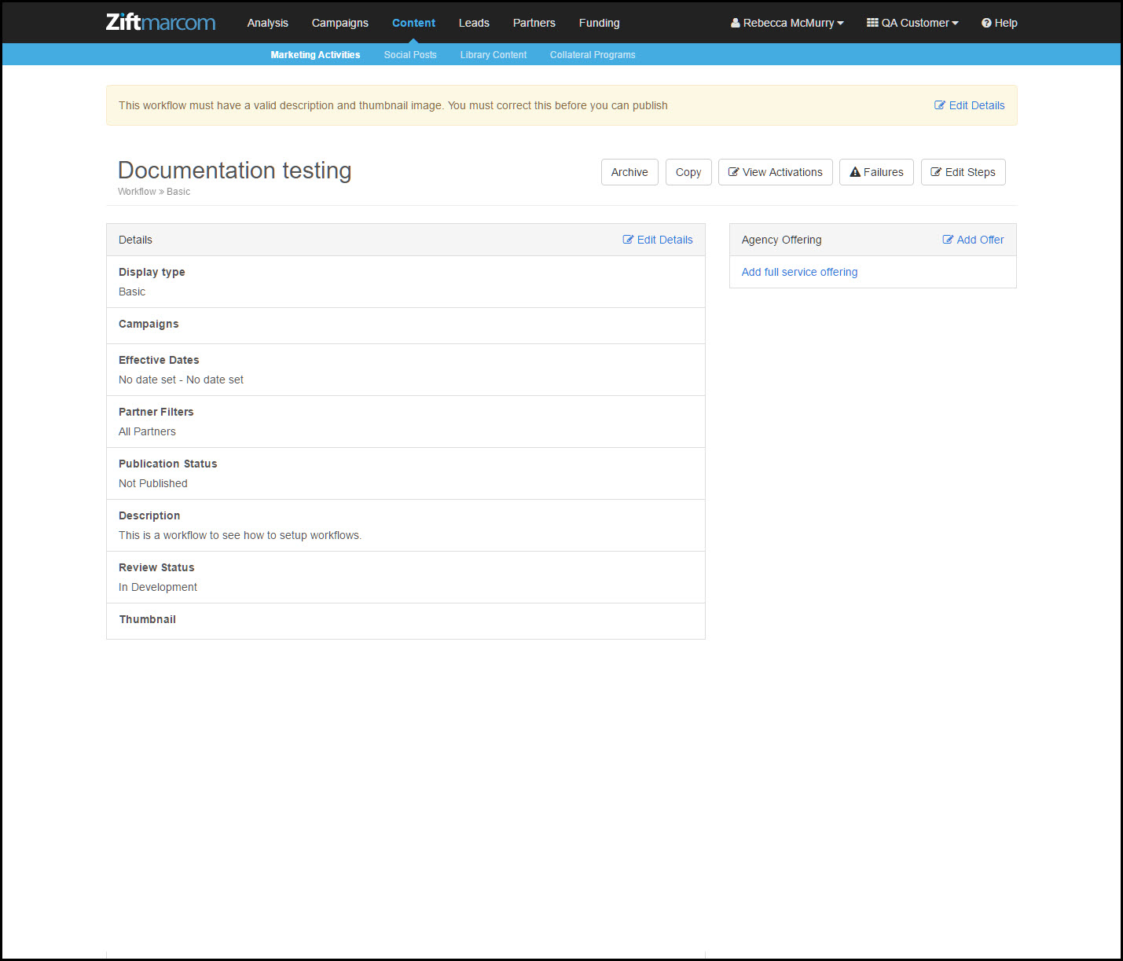1123x961 pixels.
Task: Click the Not Published status text
Action: (153, 483)
